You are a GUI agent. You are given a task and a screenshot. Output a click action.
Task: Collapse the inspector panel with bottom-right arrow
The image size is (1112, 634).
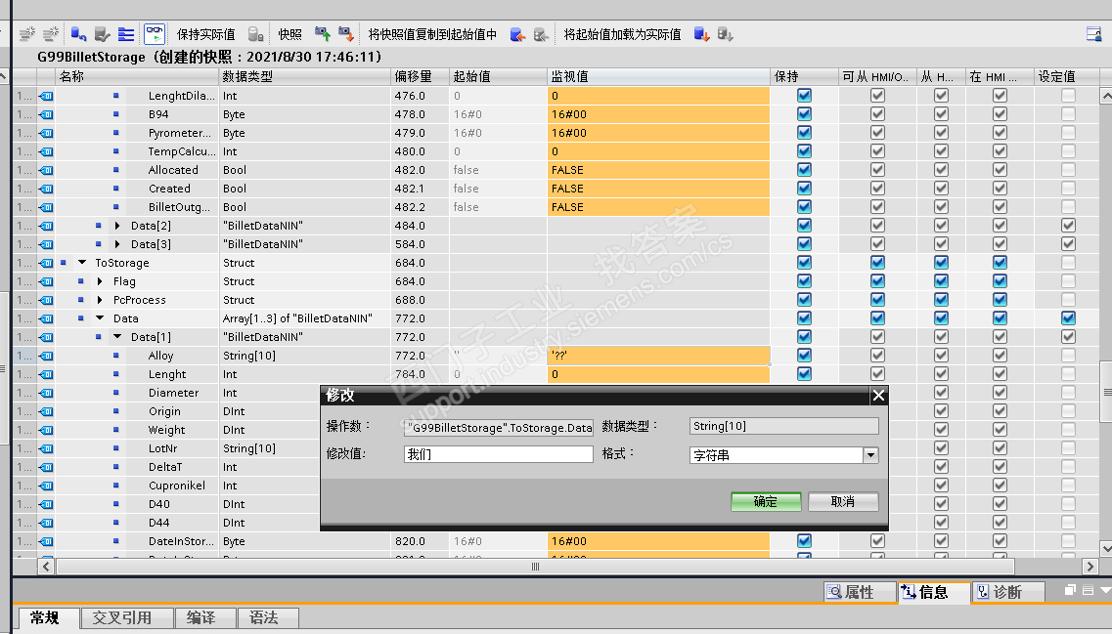pyautogui.click(x=1105, y=590)
